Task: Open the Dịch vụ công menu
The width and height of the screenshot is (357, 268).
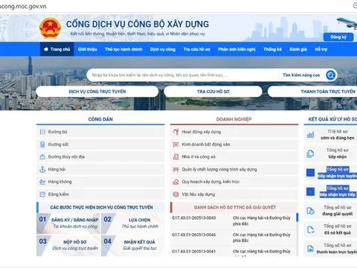Action: click(x=163, y=49)
